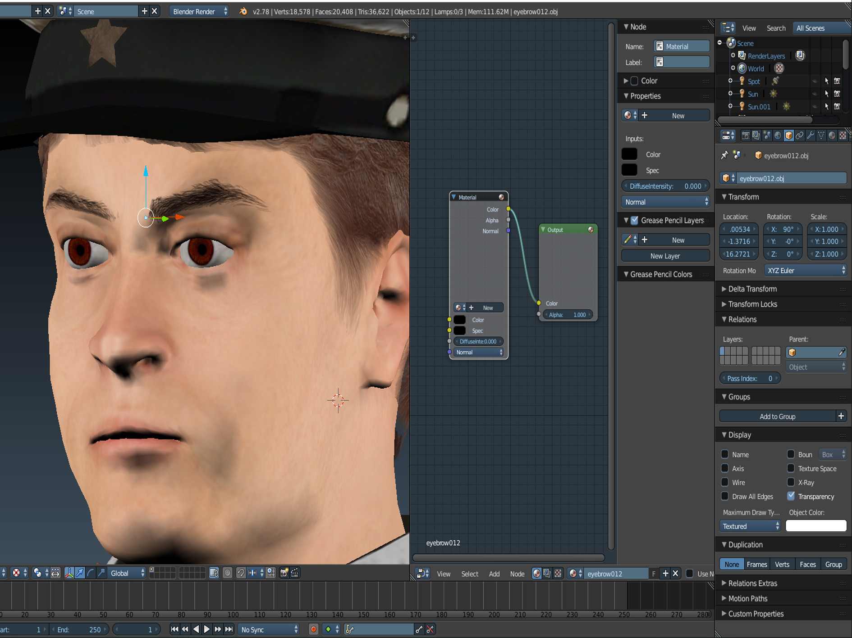Click the 3D manipulator toggle icon

click(x=69, y=573)
